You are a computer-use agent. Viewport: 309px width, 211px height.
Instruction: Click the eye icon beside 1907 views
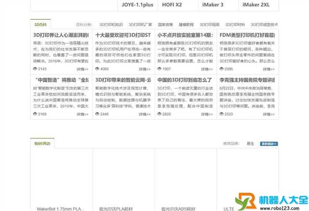[x=160, y=69]
